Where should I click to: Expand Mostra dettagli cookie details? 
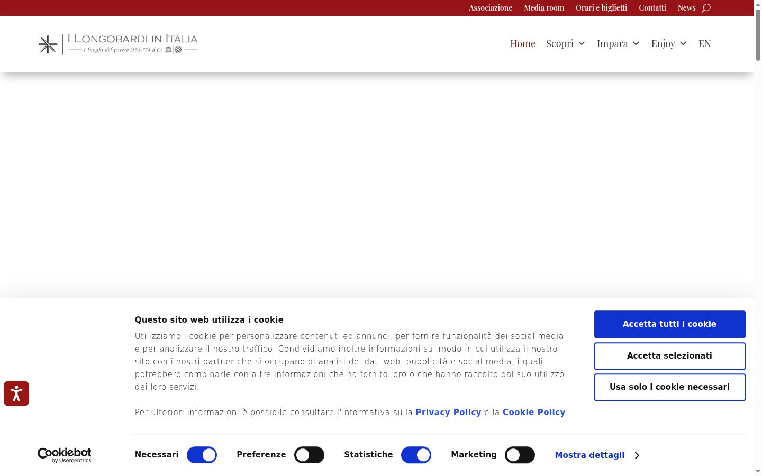(x=597, y=455)
